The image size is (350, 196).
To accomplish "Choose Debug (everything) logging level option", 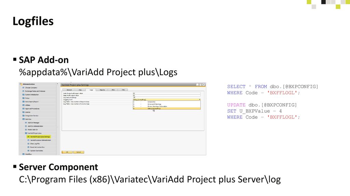I will pos(166,109).
